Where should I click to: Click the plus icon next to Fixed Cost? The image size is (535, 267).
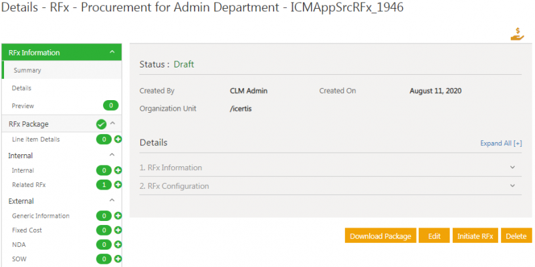pos(118,230)
